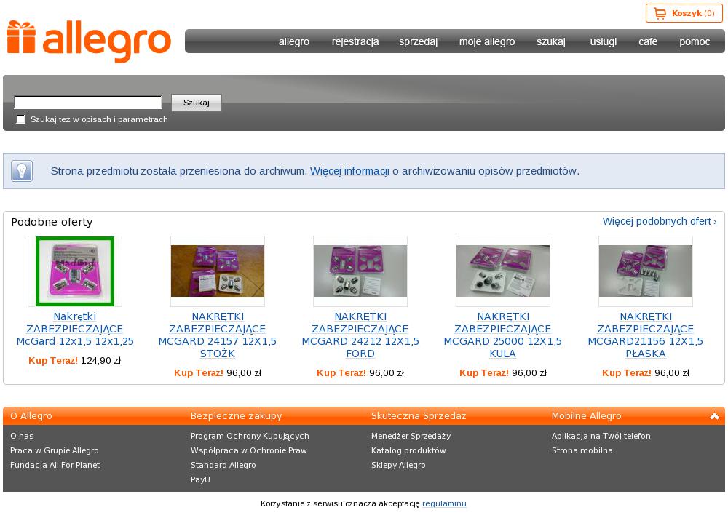Open MCGARD21156 12X1,5 PŁASKA offer title
This screenshot has height=518, width=728.
[x=645, y=335]
